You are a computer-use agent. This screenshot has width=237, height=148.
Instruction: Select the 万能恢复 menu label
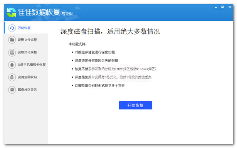24,28
